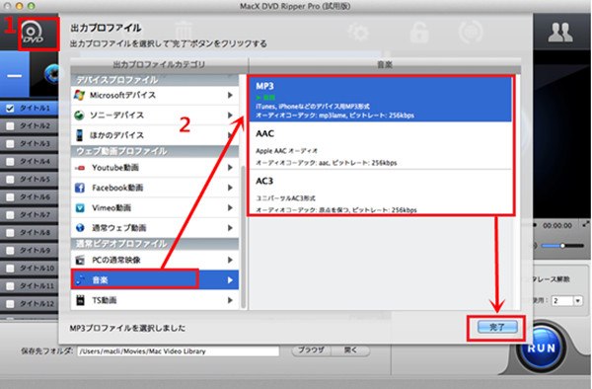Screen dimensions: 592x389
Task: Select the タイトル12 row
Action: (29, 304)
